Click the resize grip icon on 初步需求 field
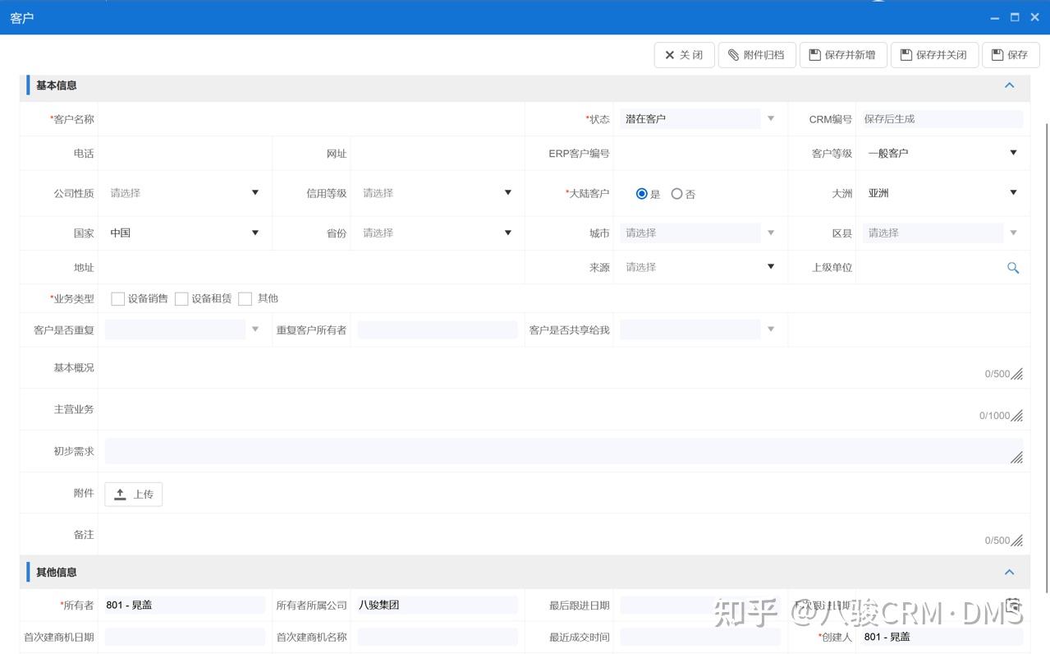 pyautogui.click(x=1017, y=458)
